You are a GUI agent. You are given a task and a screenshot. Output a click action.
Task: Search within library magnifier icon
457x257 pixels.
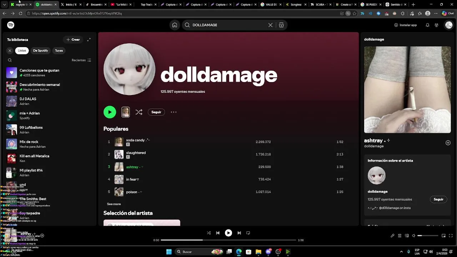coord(10,60)
